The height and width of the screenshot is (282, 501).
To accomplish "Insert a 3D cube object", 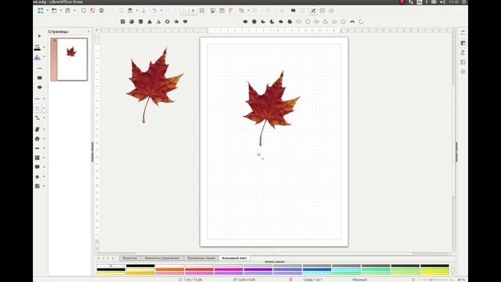I will tap(123, 21).
